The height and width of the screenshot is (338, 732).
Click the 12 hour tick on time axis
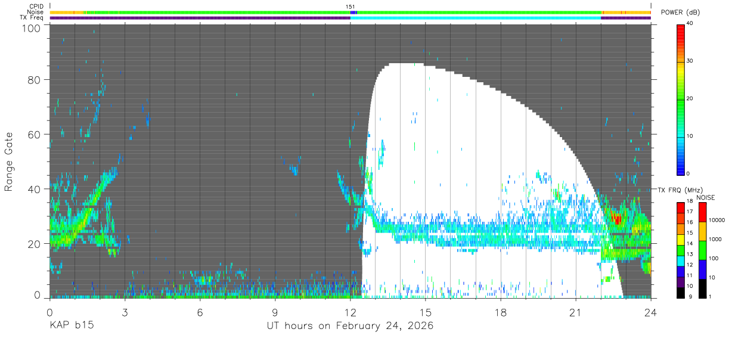[351, 312]
